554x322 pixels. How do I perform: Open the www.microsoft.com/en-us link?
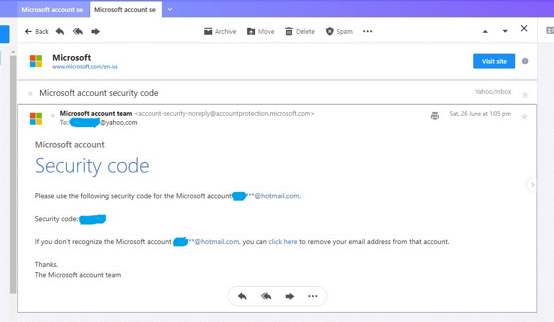click(x=85, y=67)
